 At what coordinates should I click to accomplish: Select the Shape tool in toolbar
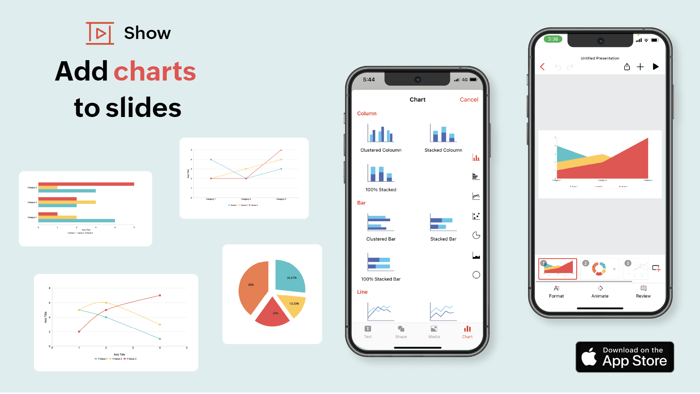pos(400,331)
